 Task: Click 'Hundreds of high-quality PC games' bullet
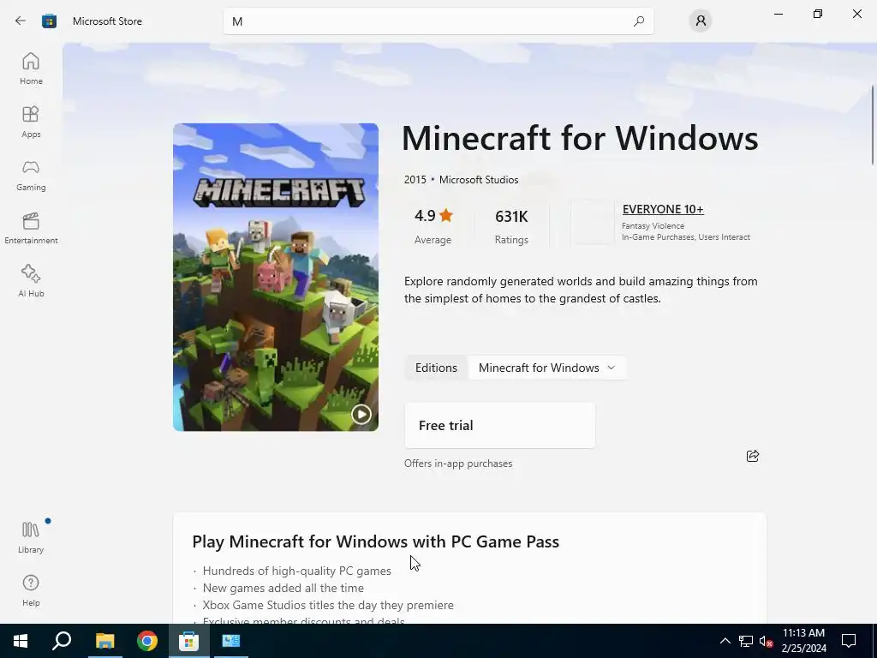[x=296, y=571]
